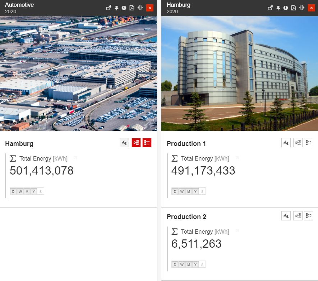Open info for the Hamburg panel
318x281 pixels.
[286, 8]
